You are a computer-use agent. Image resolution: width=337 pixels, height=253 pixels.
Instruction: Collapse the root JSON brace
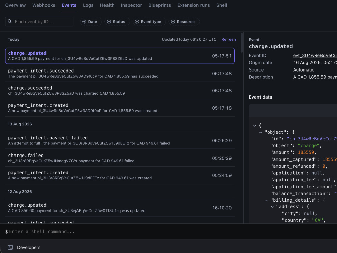(x=255, y=125)
